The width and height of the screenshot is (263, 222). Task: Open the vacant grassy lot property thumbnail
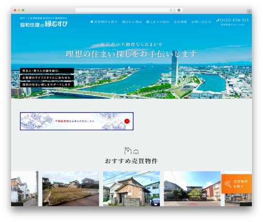click(x=70, y=188)
